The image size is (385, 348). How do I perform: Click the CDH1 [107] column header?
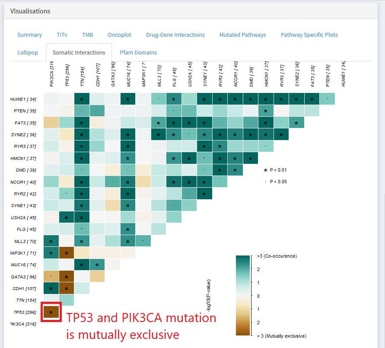click(x=98, y=75)
